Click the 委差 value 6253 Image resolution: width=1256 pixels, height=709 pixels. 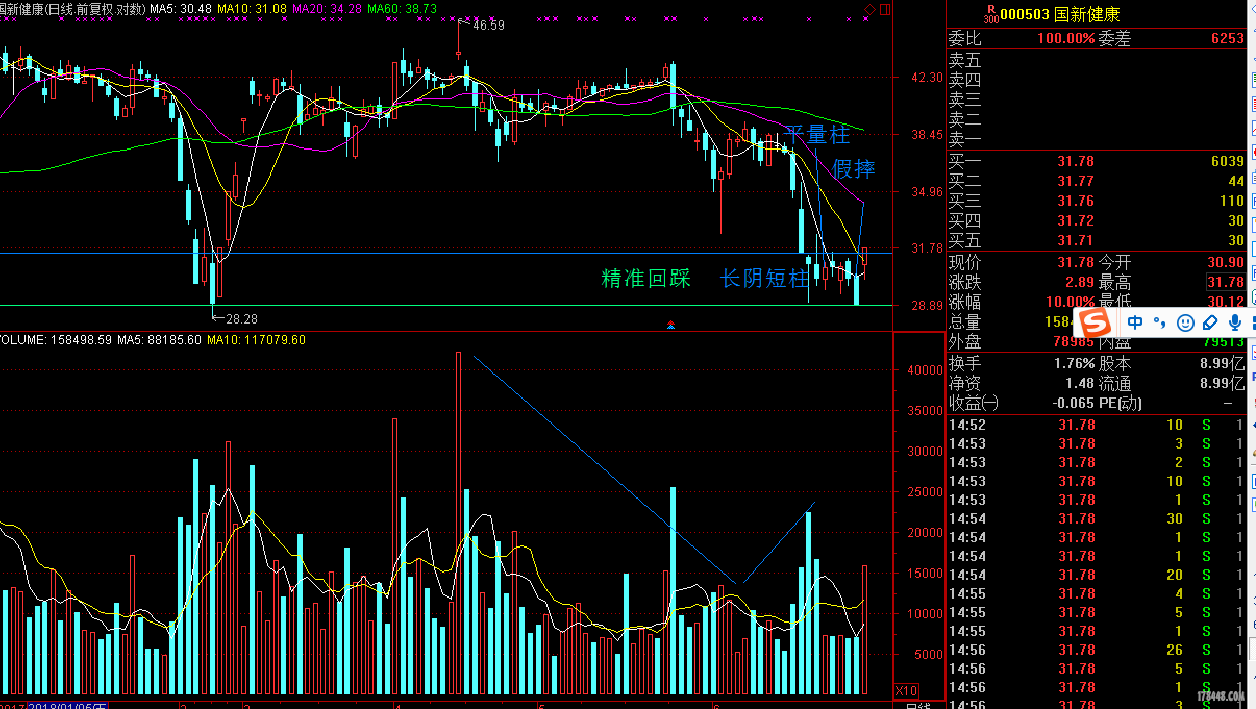1227,38
